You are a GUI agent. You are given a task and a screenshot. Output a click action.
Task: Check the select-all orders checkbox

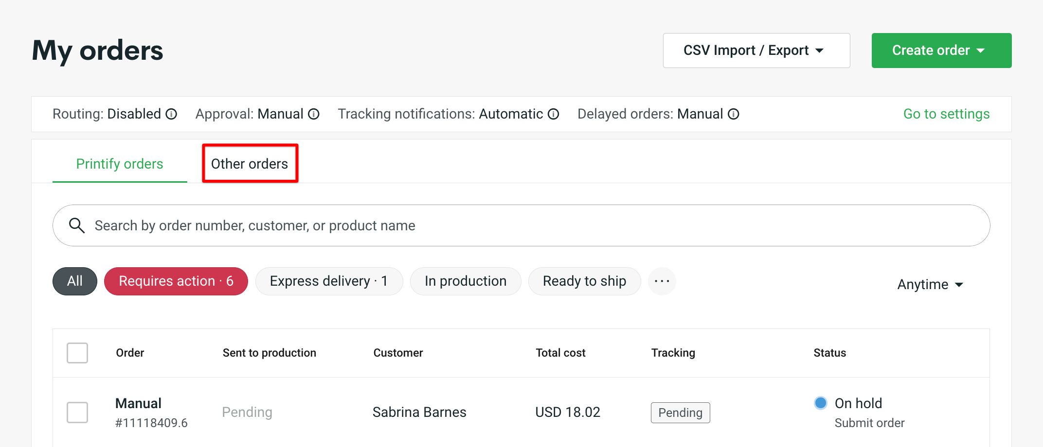[x=77, y=353]
